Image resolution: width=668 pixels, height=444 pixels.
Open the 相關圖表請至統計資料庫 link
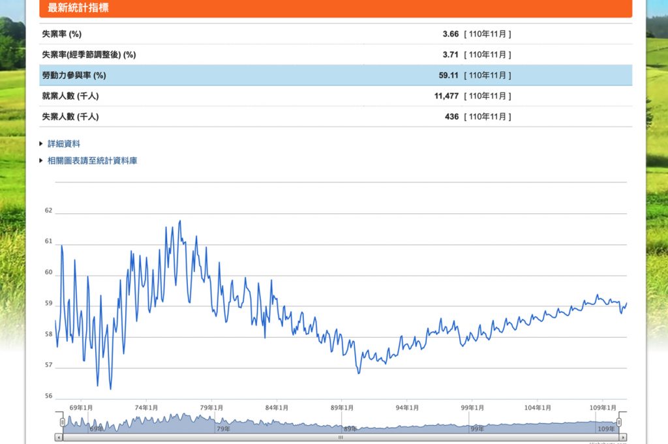coord(92,161)
